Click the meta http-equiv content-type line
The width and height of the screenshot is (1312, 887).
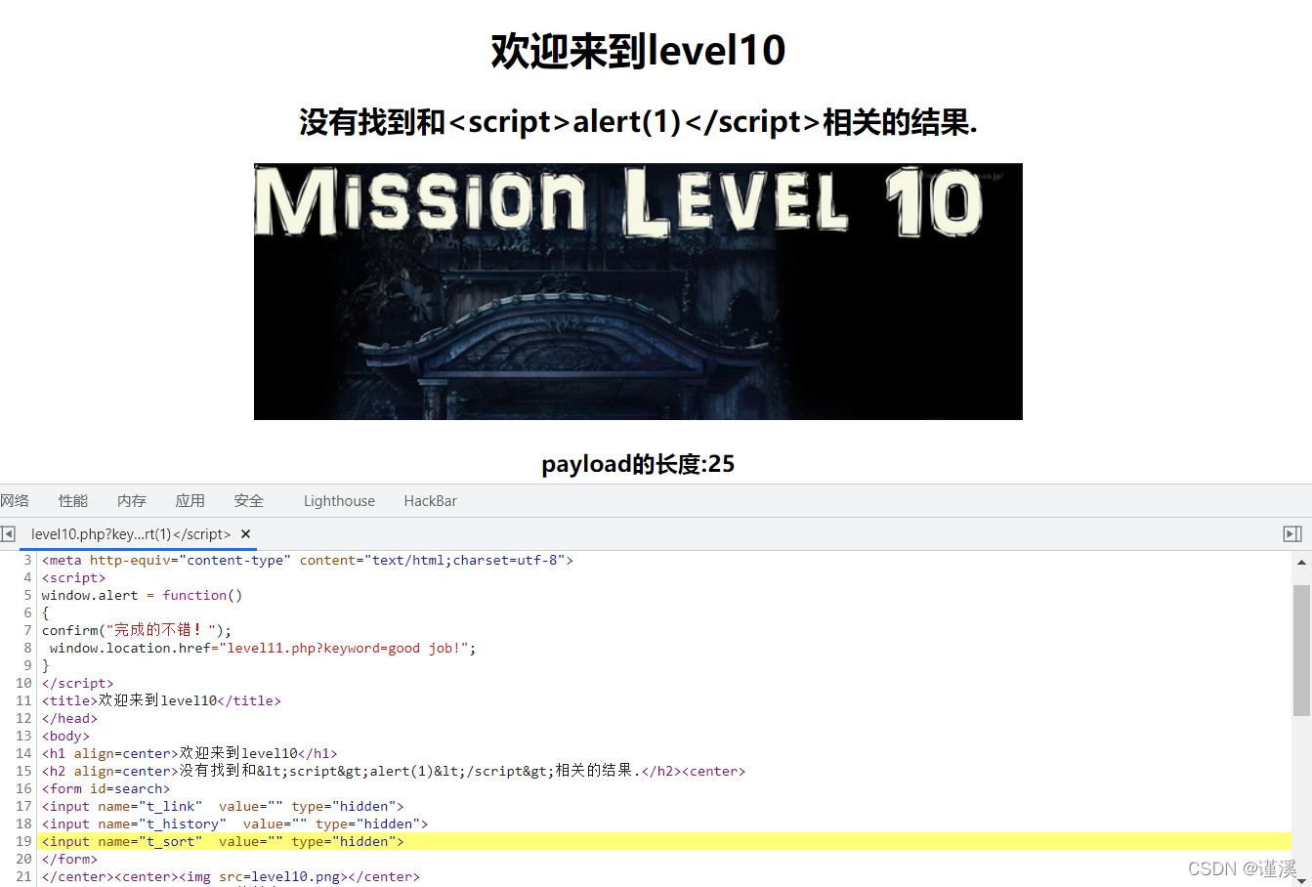pos(308,560)
